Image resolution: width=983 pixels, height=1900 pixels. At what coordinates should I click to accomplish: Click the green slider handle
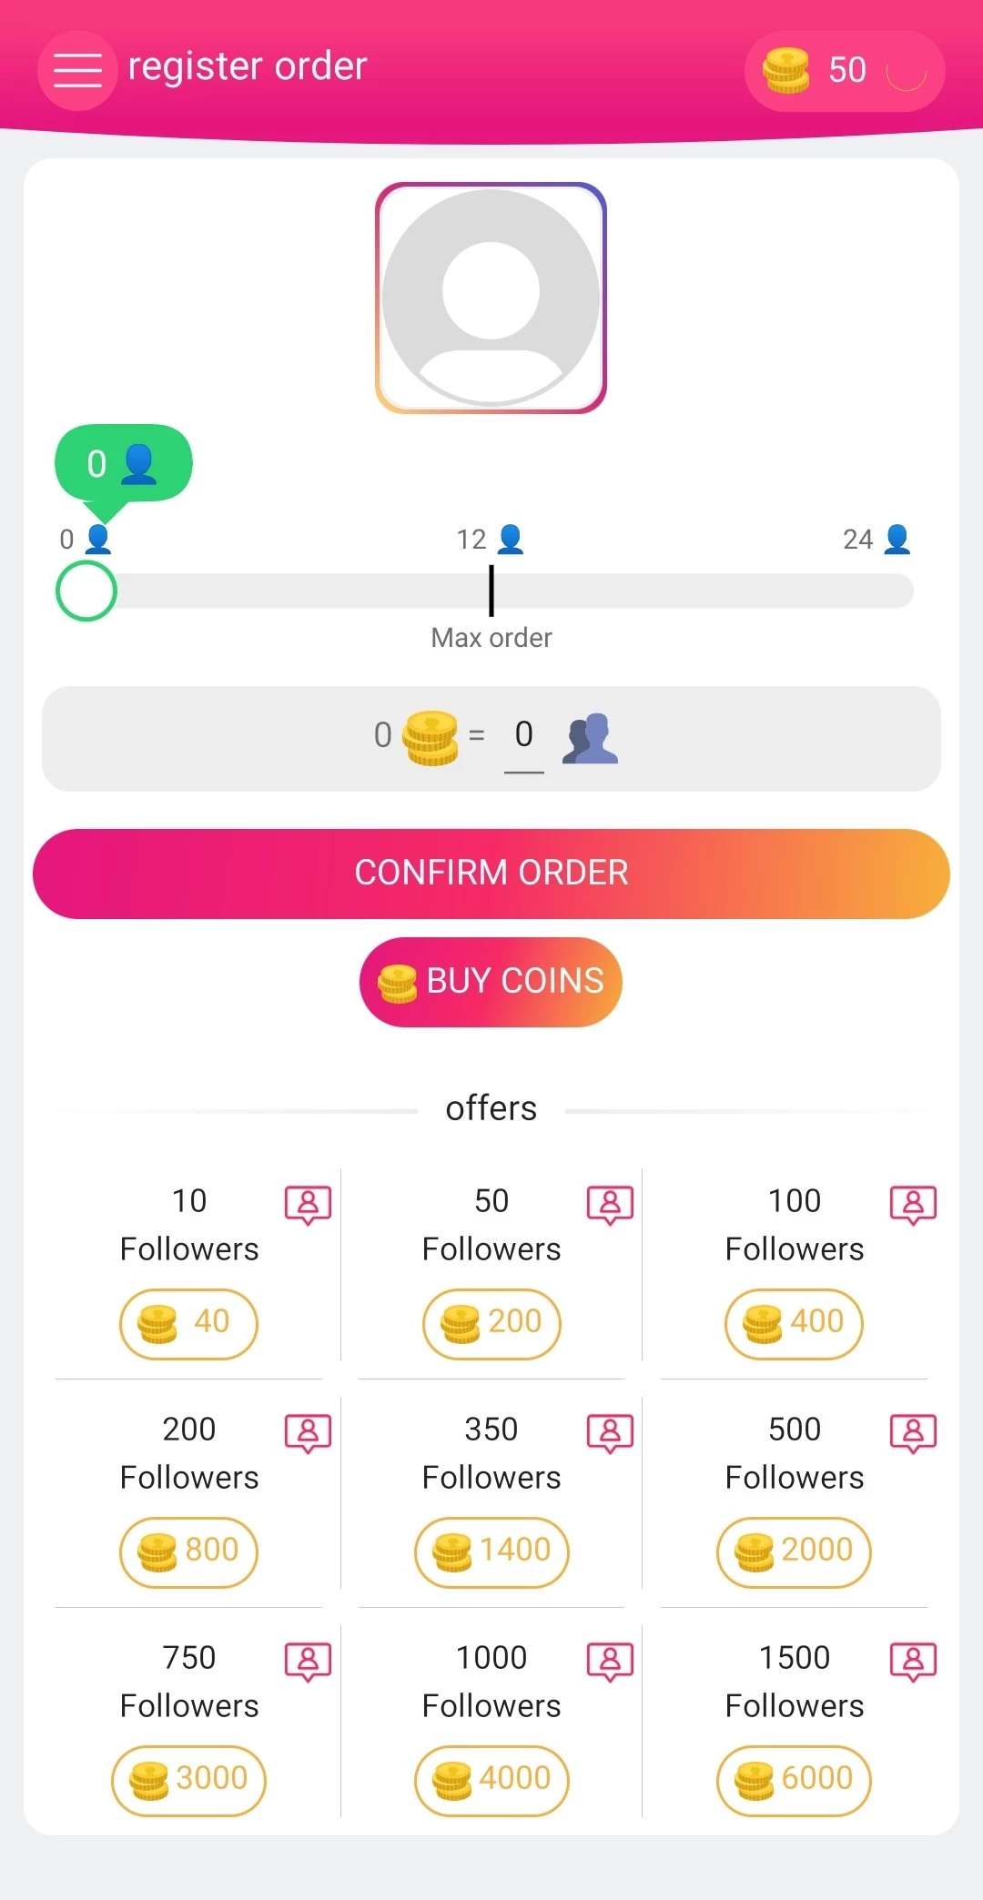(86, 591)
